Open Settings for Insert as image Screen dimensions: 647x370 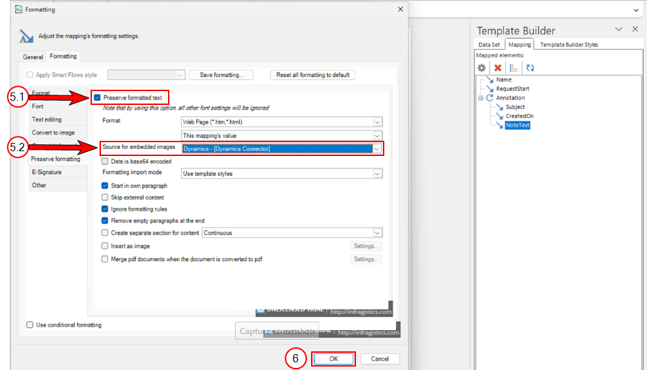pyautogui.click(x=366, y=246)
